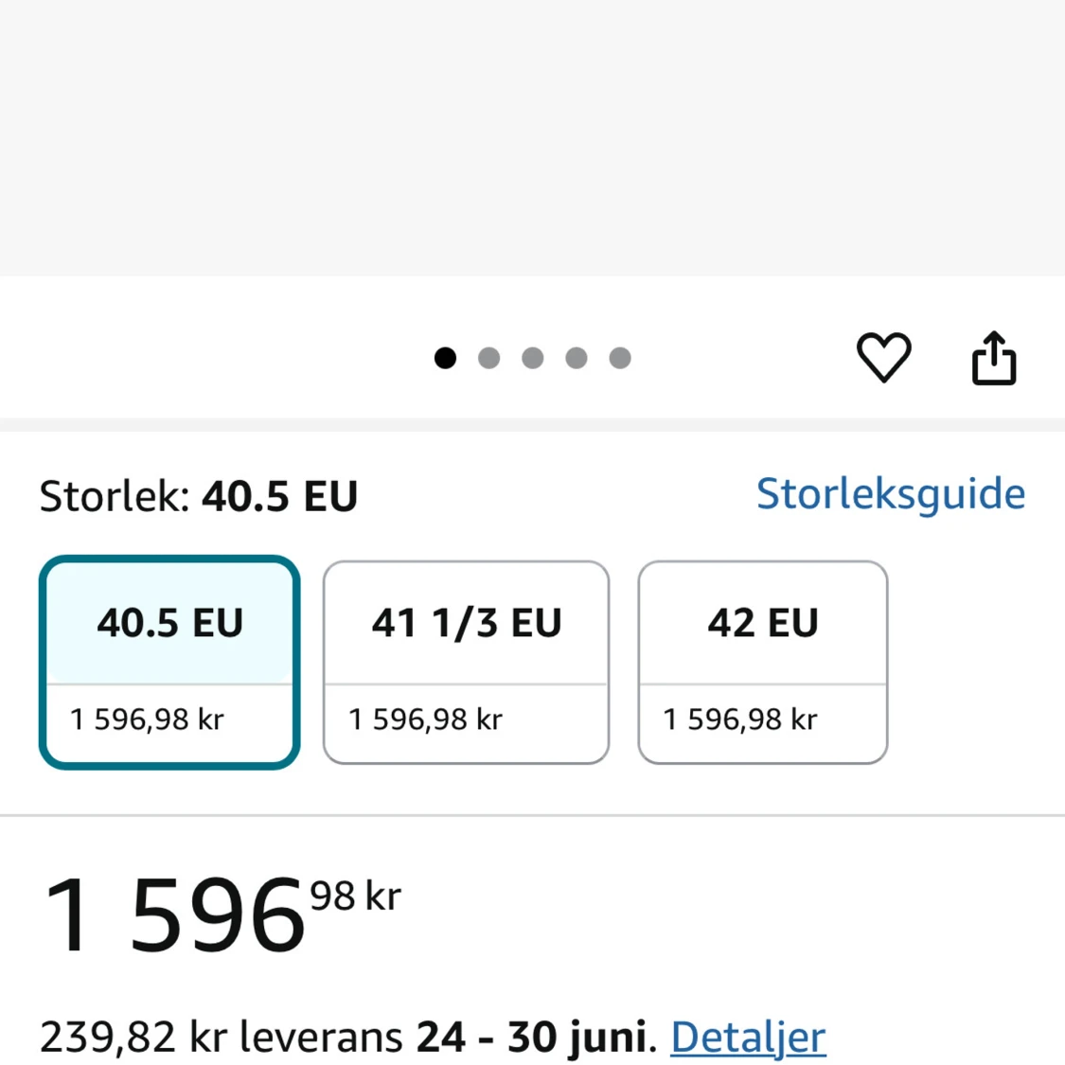Open Detaljer delivery details link
Screen dimensions: 1065x1065
[748, 1037]
